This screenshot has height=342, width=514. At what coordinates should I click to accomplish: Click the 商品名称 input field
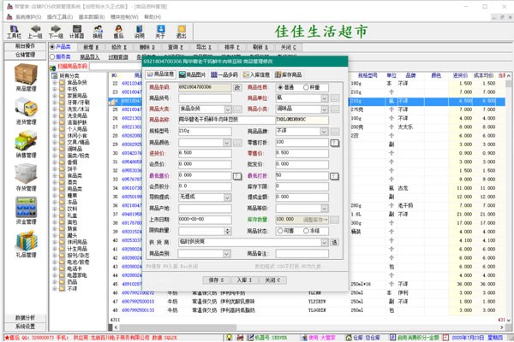point(227,120)
